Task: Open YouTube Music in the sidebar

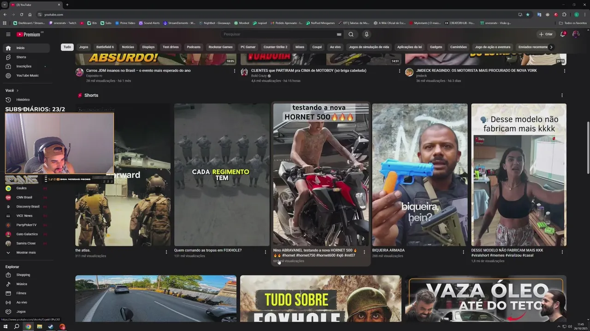Action: tap(25, 75)
